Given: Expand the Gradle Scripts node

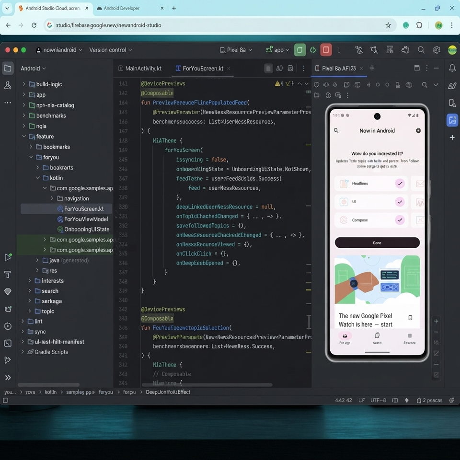Looking at the screenshot, I should (23, 352).
